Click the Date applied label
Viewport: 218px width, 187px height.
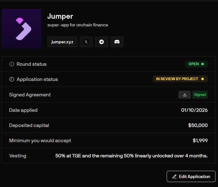pyautogui.click(x=23, y=110)
